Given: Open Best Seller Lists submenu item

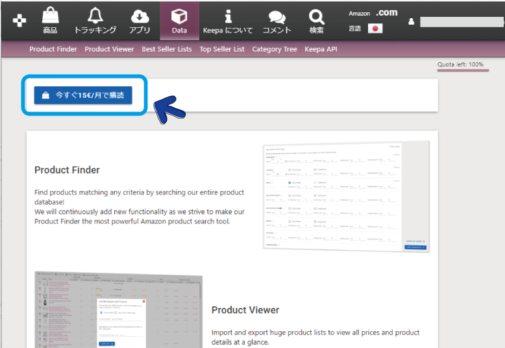Looking at the screenshot, I should tap(166, 49).
